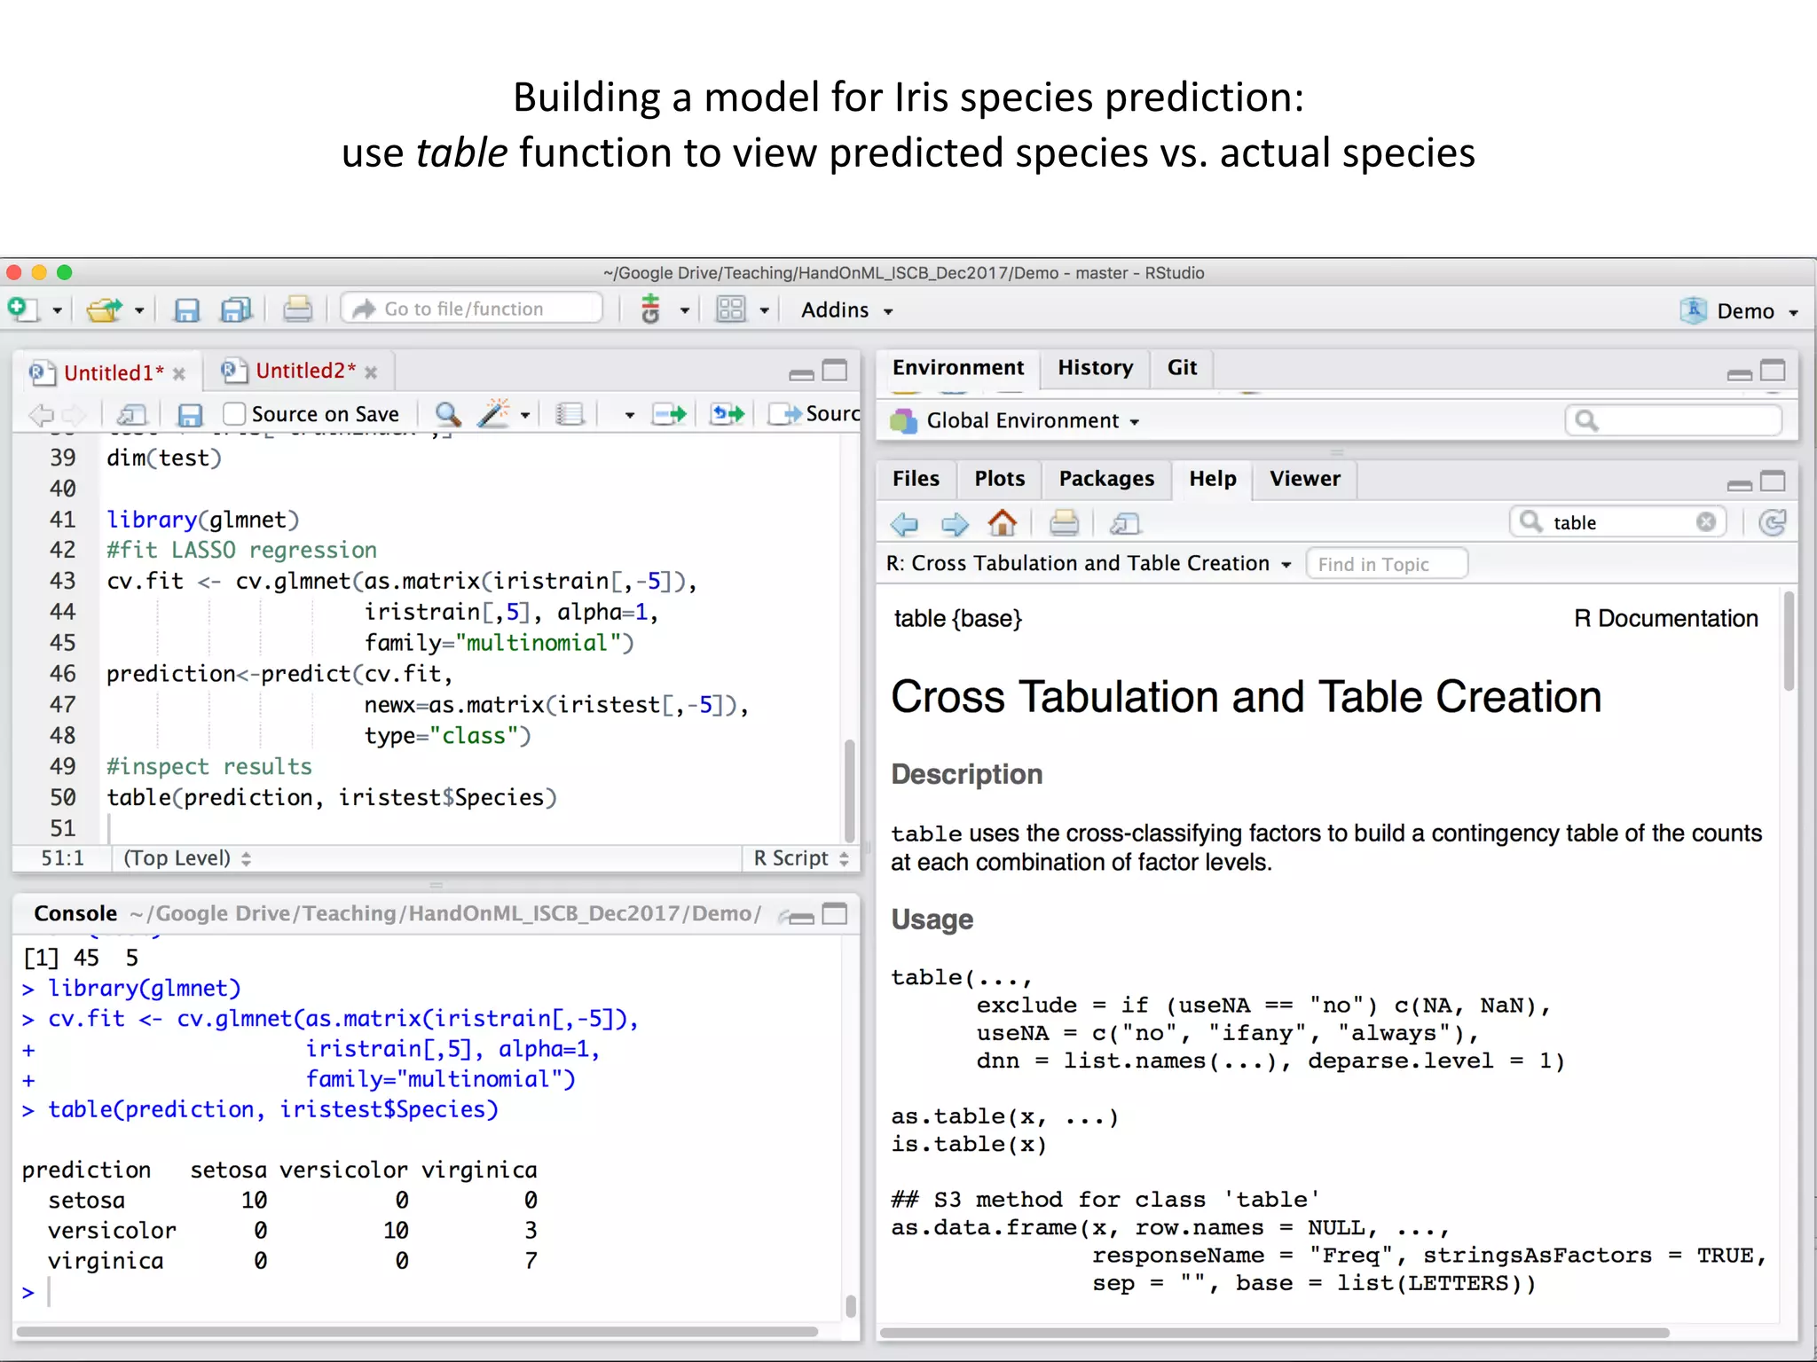Close the Untitled1 tab

pos(179,374)
